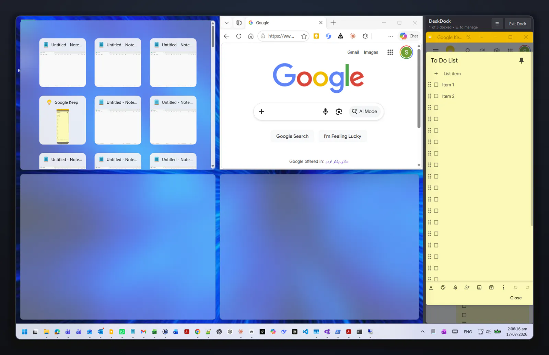
Task: Check off Item 2
Action: pos(436,96)
